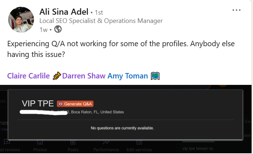The width and height of the screenshot is (253, 154).
Task: Click the Ali Sina Adel name link
Action: (x=64, y=12)
